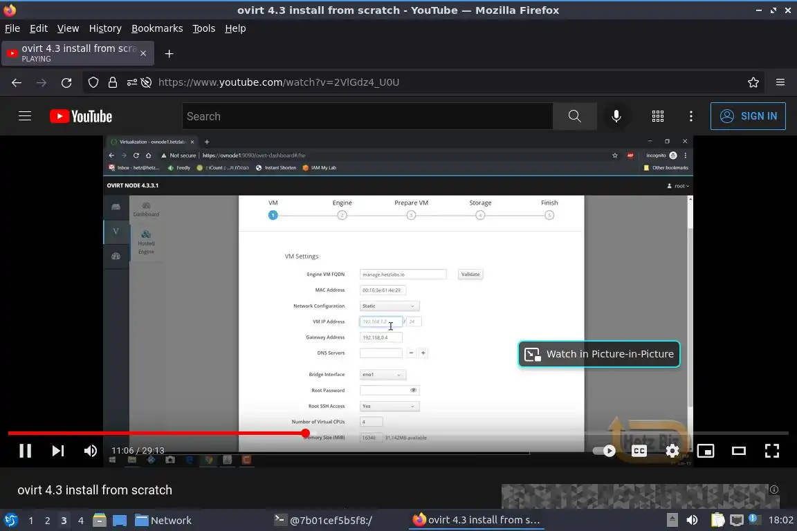
Task: Show the desktop from taskbar
Action: (120, 521)
